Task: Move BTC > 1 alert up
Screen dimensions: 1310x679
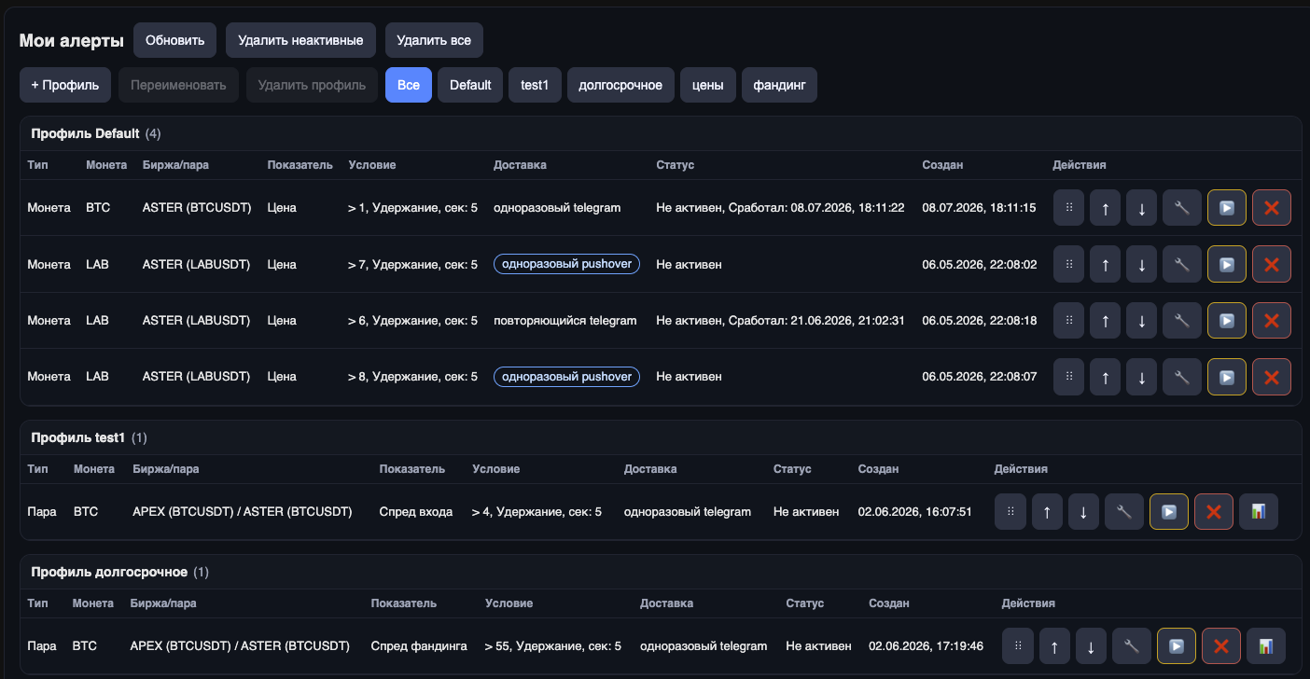Action: click(1105, 208)
